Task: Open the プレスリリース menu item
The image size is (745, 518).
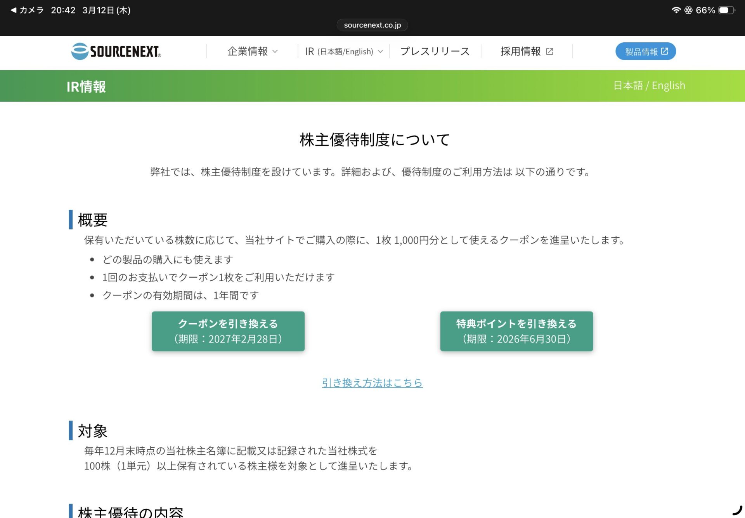Action: 435,51
